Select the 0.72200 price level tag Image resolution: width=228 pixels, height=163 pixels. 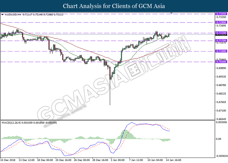pyautogui.click(x=221, y=33)
